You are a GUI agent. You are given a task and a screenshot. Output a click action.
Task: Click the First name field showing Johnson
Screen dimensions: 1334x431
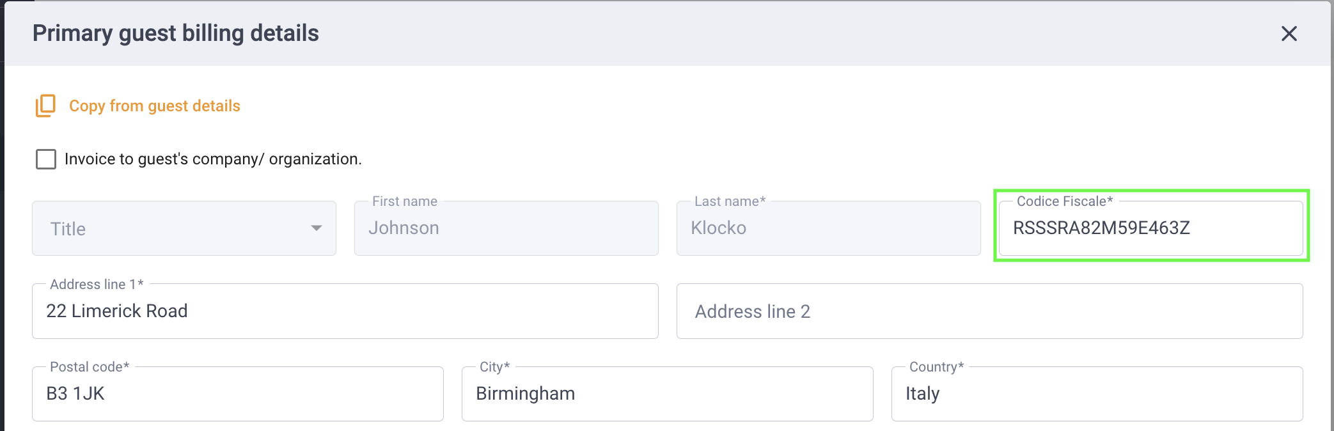(506, 228)
